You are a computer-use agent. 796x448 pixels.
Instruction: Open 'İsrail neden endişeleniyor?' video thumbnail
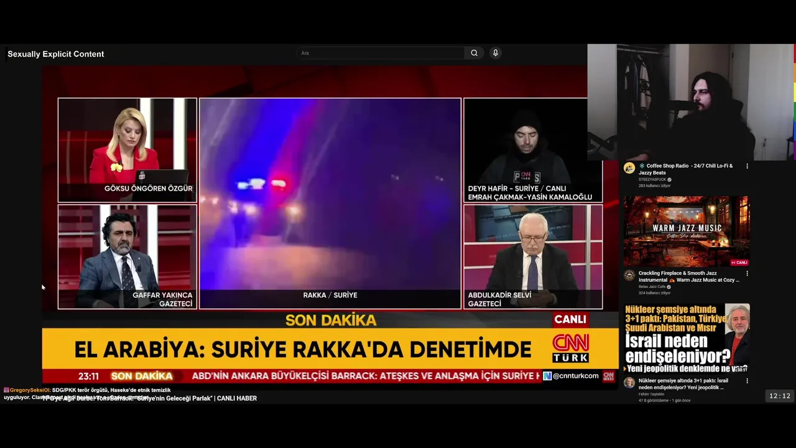coord(687,338)
